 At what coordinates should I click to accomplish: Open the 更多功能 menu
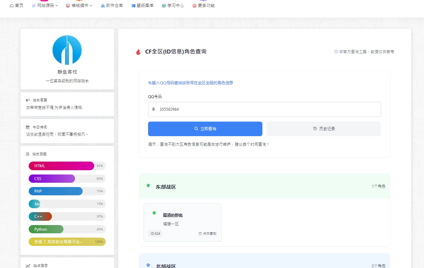(204, 6)
